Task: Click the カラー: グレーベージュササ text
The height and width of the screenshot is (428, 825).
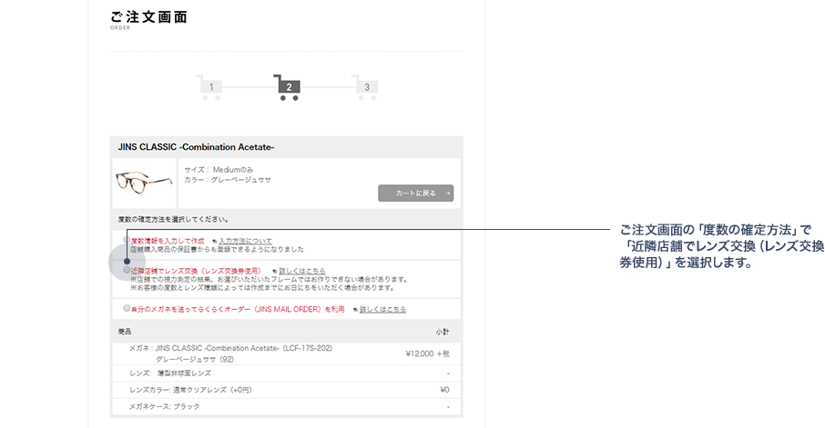Action: point(228,180)
